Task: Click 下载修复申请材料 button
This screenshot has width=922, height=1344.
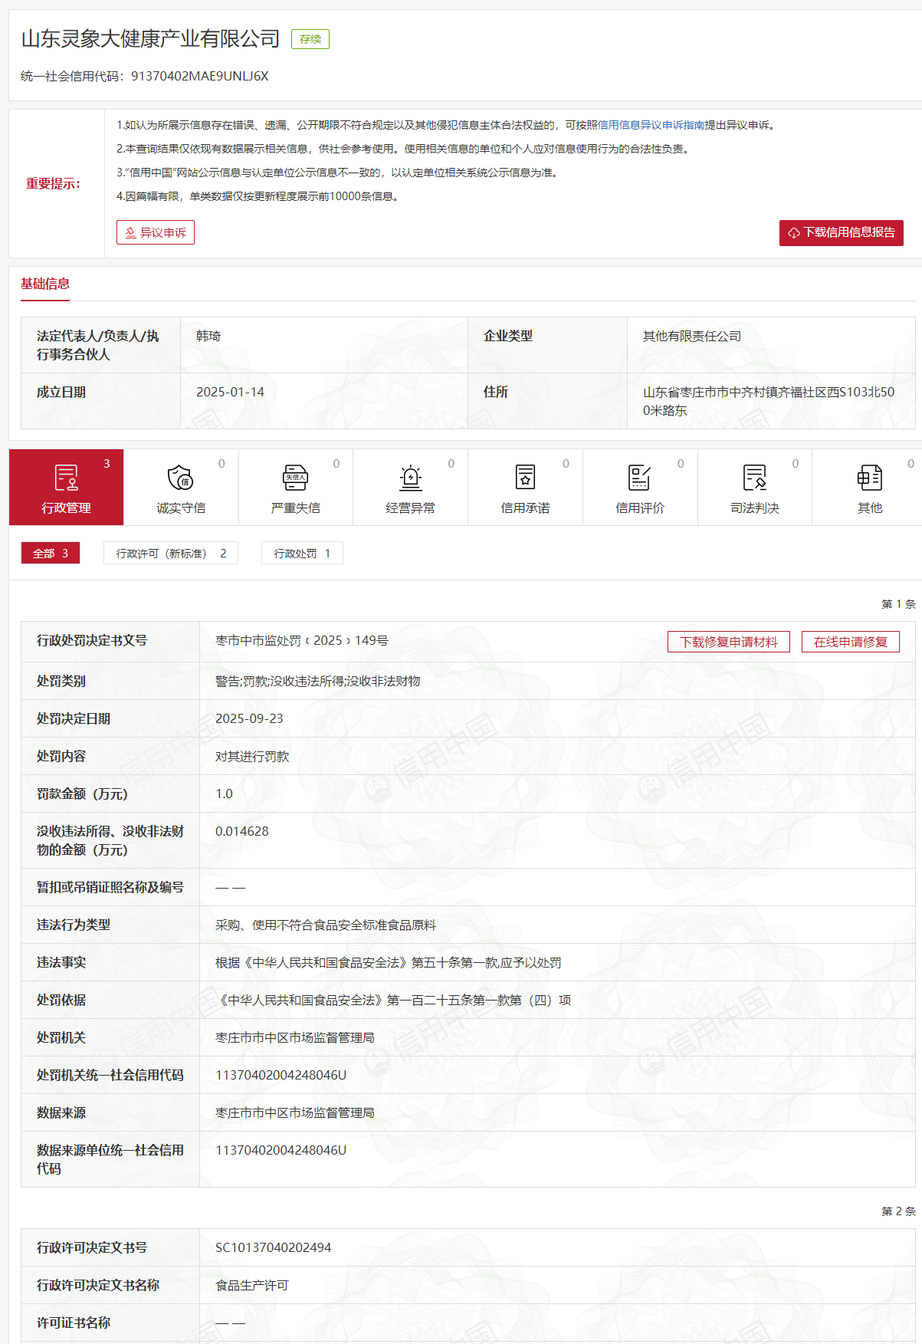Action: (x=729, y=642)
